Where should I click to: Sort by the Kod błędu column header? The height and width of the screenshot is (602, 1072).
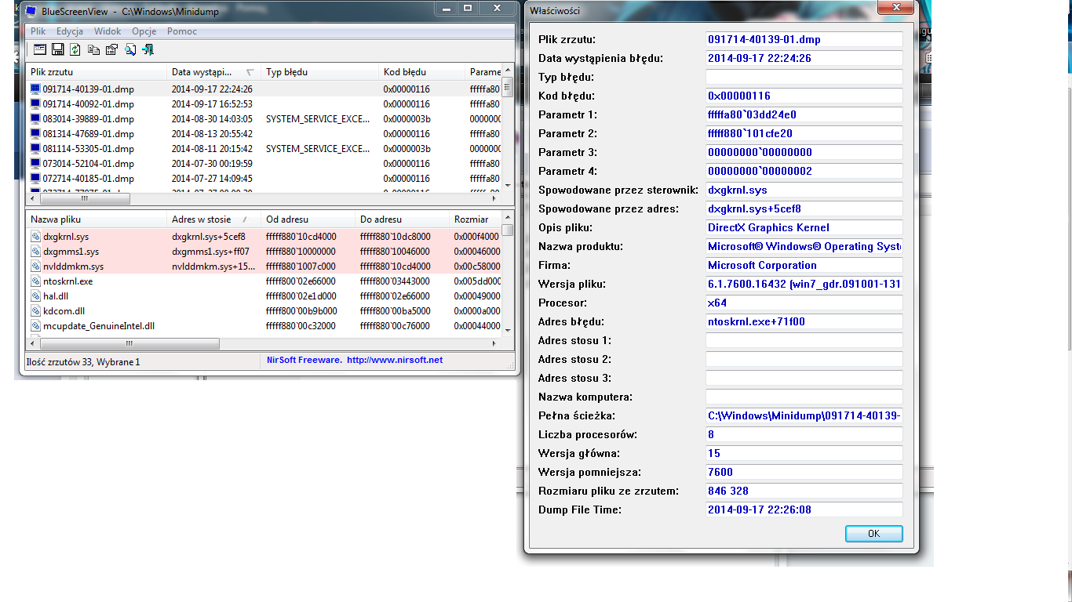coord(422,71)
